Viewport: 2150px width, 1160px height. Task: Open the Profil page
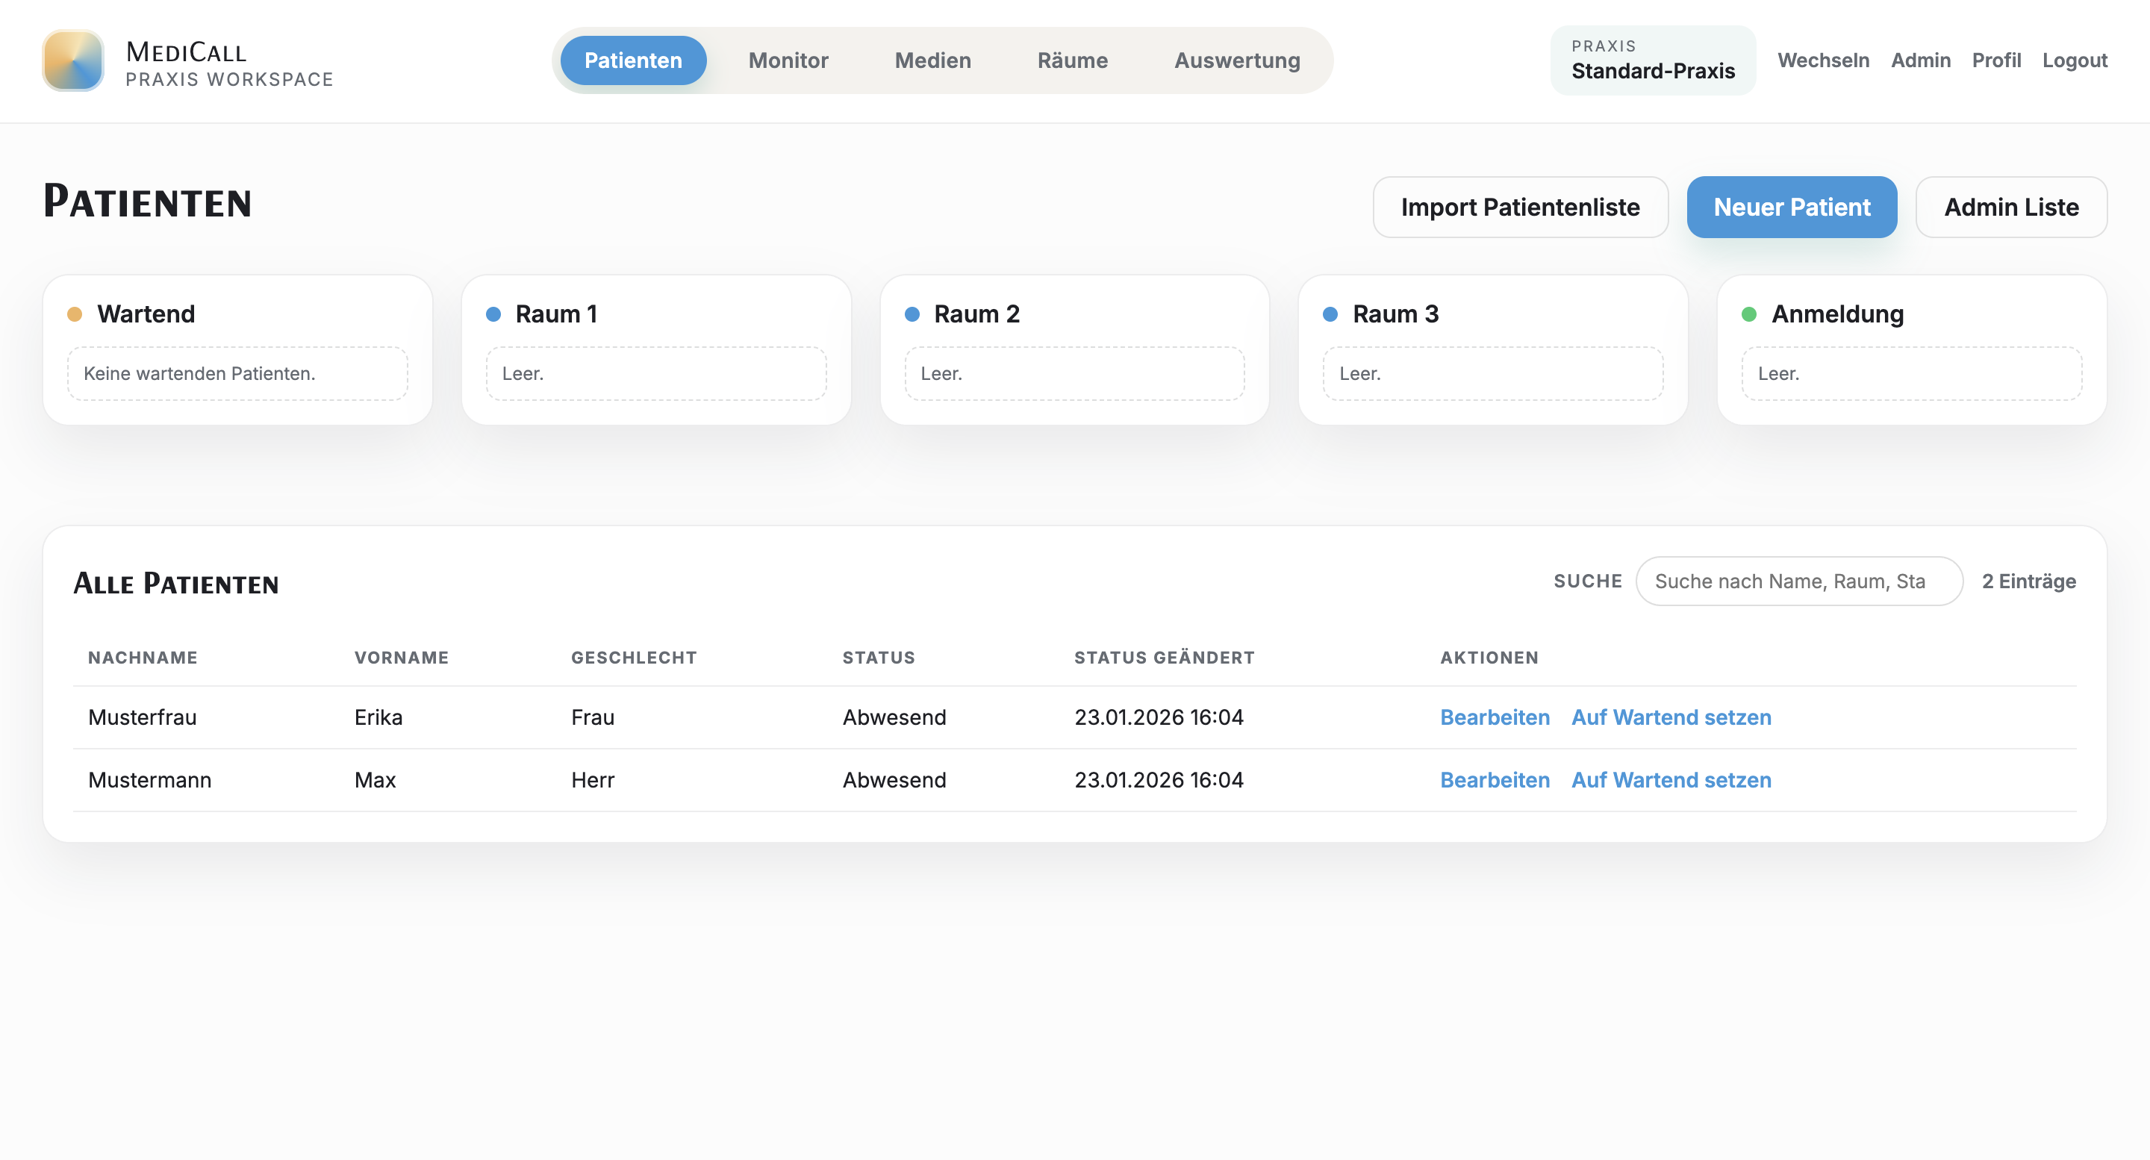coord(1996,60)
